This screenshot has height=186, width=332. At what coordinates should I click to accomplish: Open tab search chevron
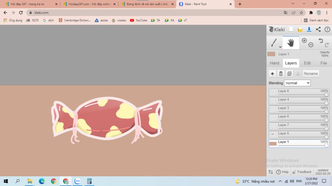point(293,4)
